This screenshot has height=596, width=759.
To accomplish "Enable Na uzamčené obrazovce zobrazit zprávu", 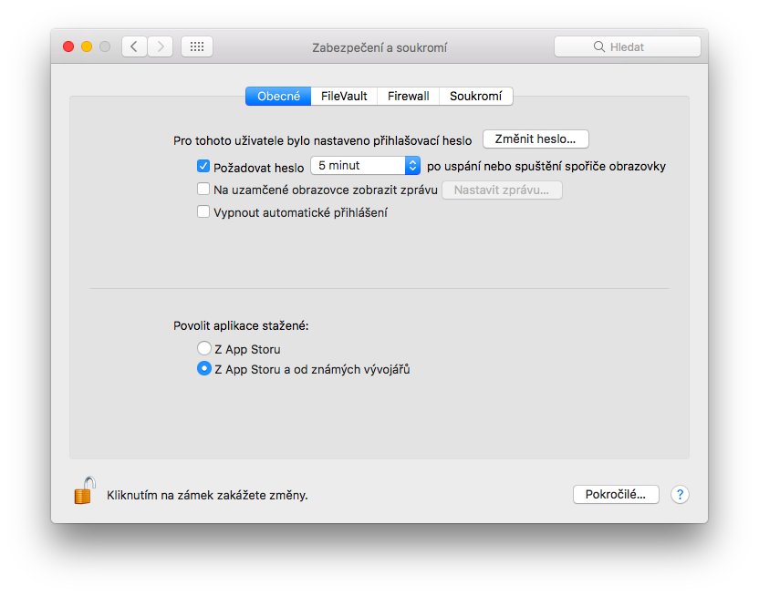I will pos(203,189).
